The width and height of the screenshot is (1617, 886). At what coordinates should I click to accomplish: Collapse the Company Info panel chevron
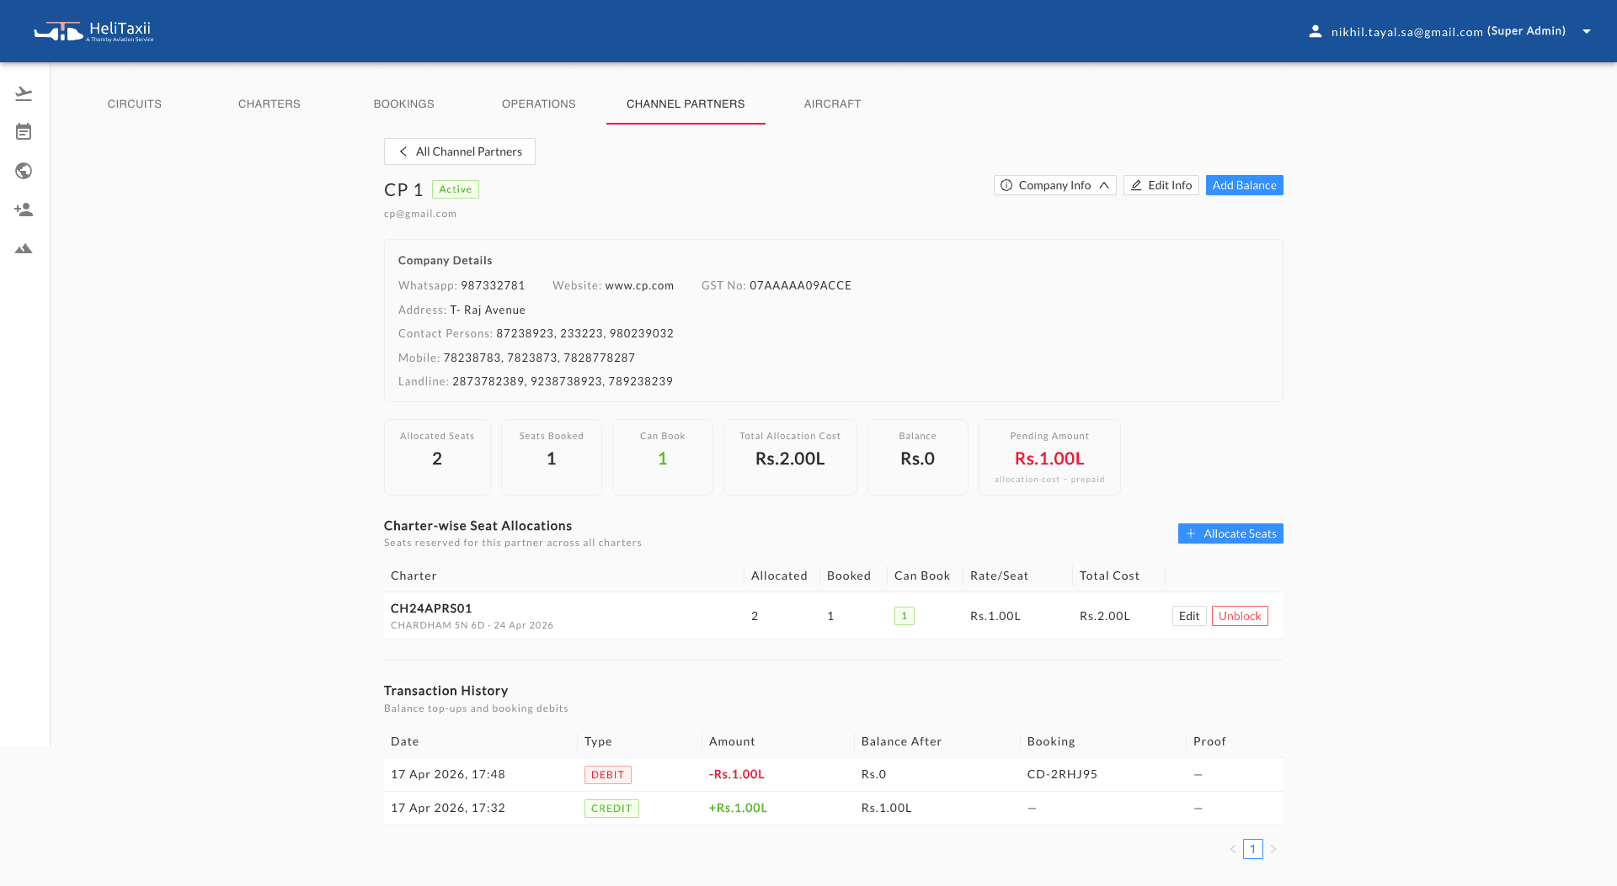point(1104,185)
